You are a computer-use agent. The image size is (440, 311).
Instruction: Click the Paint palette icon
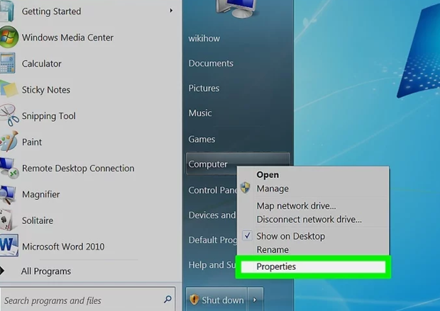coord(9,141)
